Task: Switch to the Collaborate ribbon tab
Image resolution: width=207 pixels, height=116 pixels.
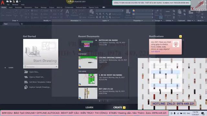Action: [x=69, y=7]
